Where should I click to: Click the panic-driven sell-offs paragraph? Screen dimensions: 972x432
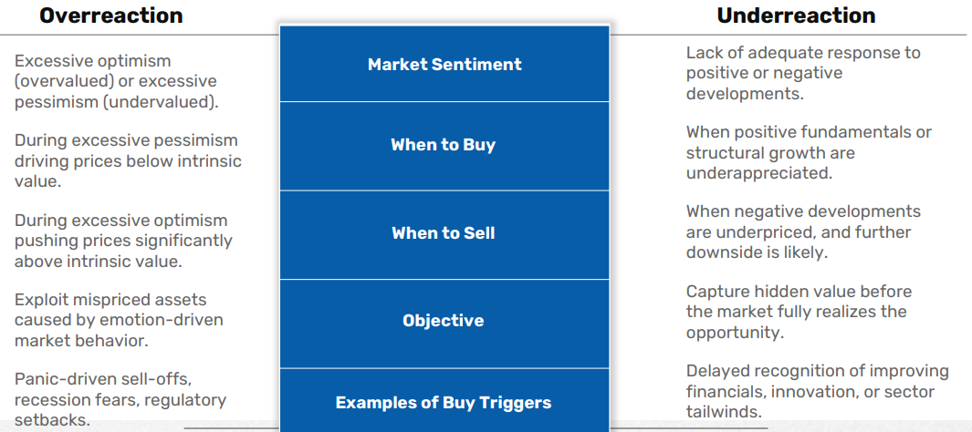coord(120,399)
